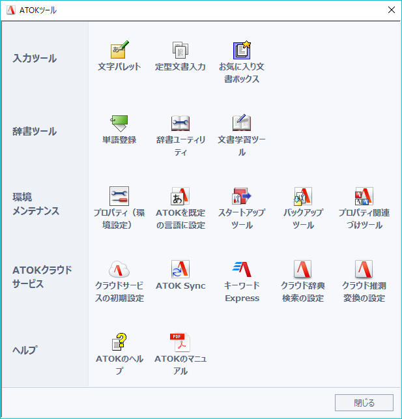Select the ヘルプ category label
The image size is (402, 419).
[25, 350]
